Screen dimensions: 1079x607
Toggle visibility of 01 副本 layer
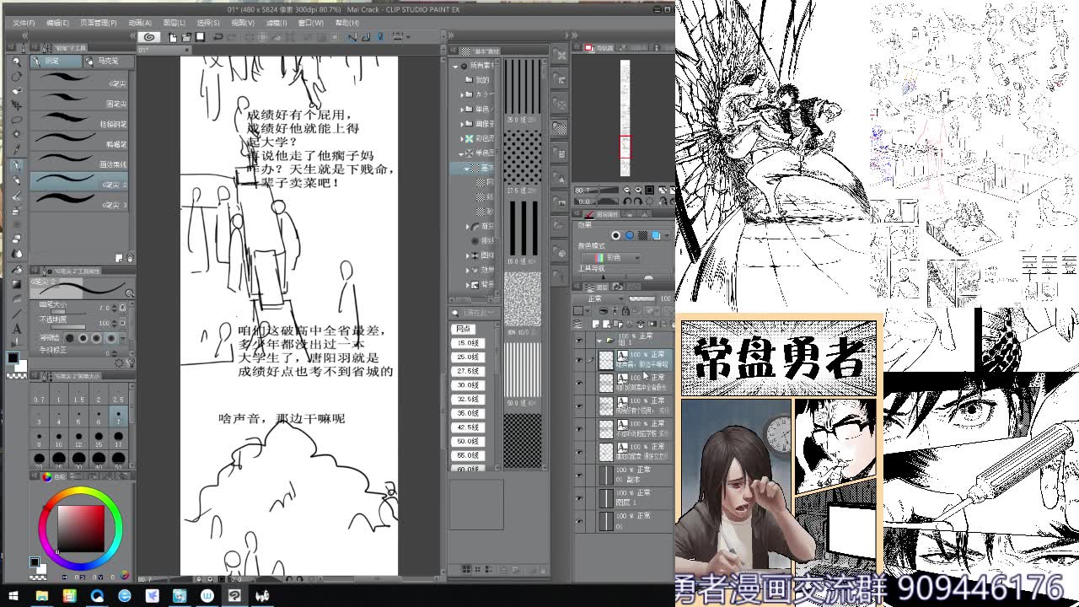[x=579, y=475]
